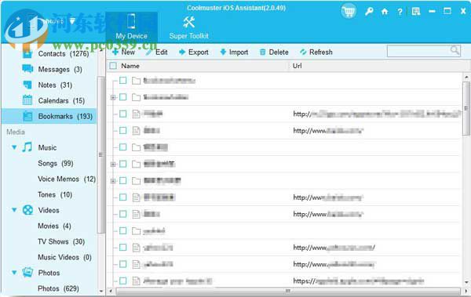Go to the home icon in title bar
This screenshot has height=297, width=471.
click(385, 12)
